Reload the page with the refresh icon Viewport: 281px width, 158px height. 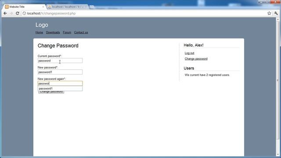pyautogui.click(x=18, y=13)
